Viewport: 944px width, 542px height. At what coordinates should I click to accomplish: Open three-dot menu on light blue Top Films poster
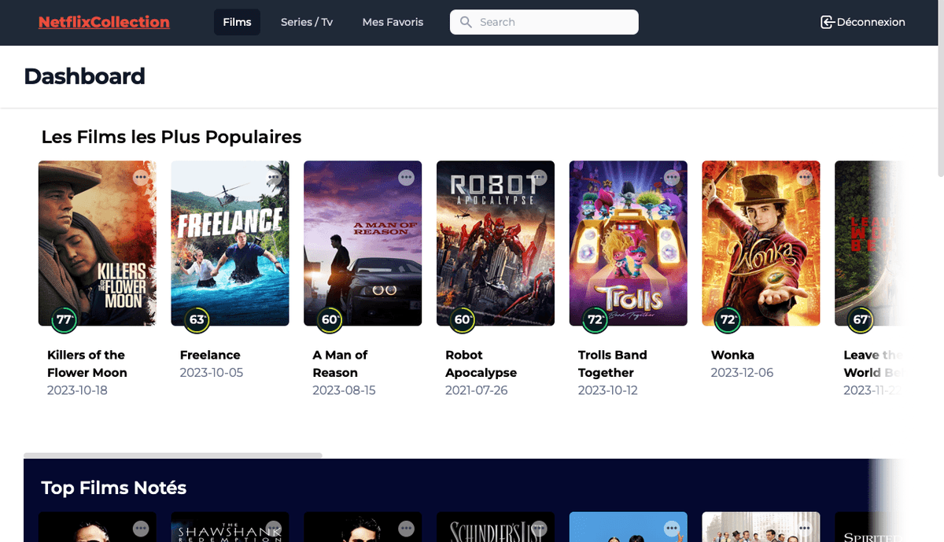click(672, 529)
